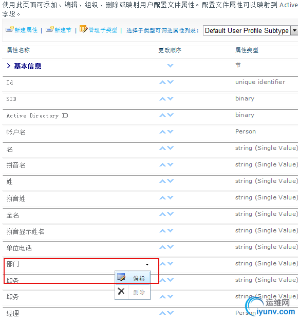Move SID property up
This screenshot has width=298, height=320.
click(162, 99)
